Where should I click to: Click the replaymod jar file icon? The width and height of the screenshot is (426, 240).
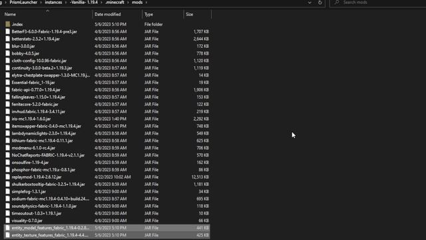(7, 177)
